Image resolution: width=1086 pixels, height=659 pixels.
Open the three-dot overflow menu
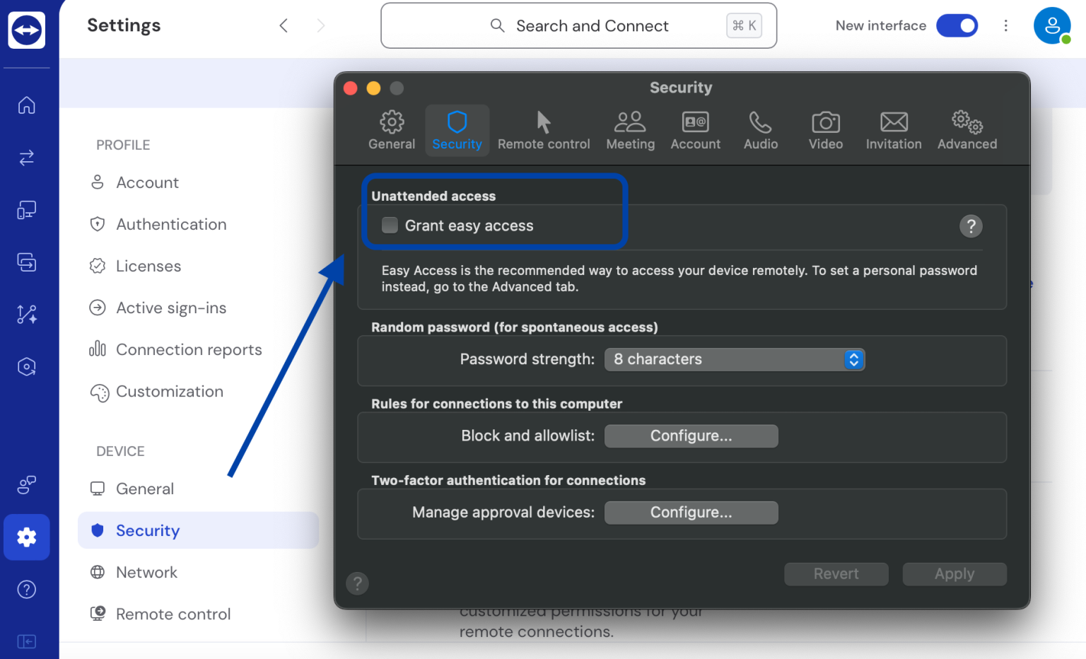(1006, 25)
